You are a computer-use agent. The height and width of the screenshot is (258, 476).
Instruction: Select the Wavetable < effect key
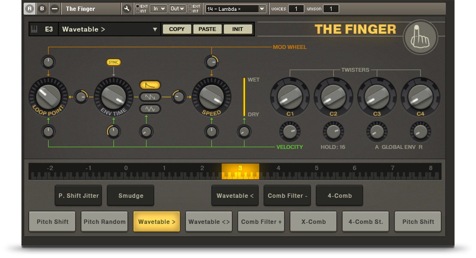click(235, 196)
